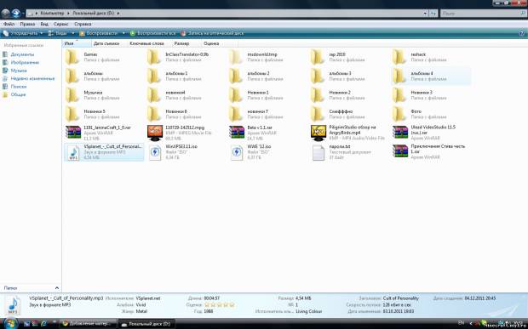This screenshot has height=329, width=528.
Task: Select the 110729-142512.mpg video file icon
Action: [155, 133]
